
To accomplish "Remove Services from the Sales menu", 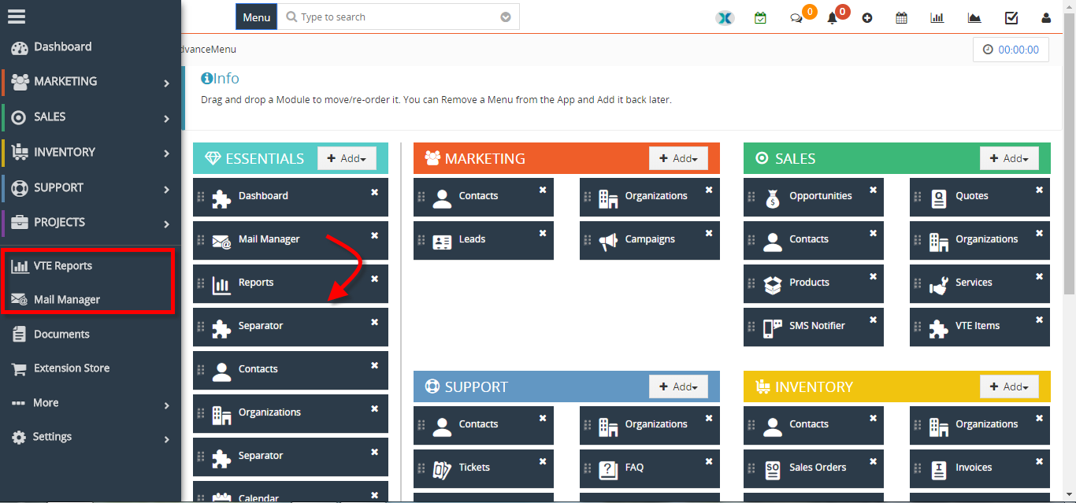I will pyautogui.click(x=1039, y=276).
